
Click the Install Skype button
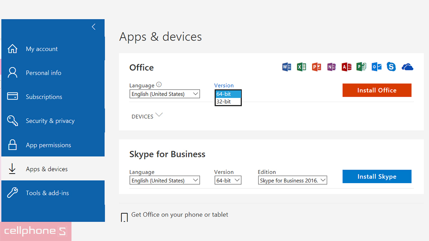point(377,176)
